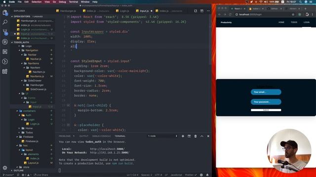Click the 'Your email...' input field
This screenshot has width=316, height=177.
(266, 92)
